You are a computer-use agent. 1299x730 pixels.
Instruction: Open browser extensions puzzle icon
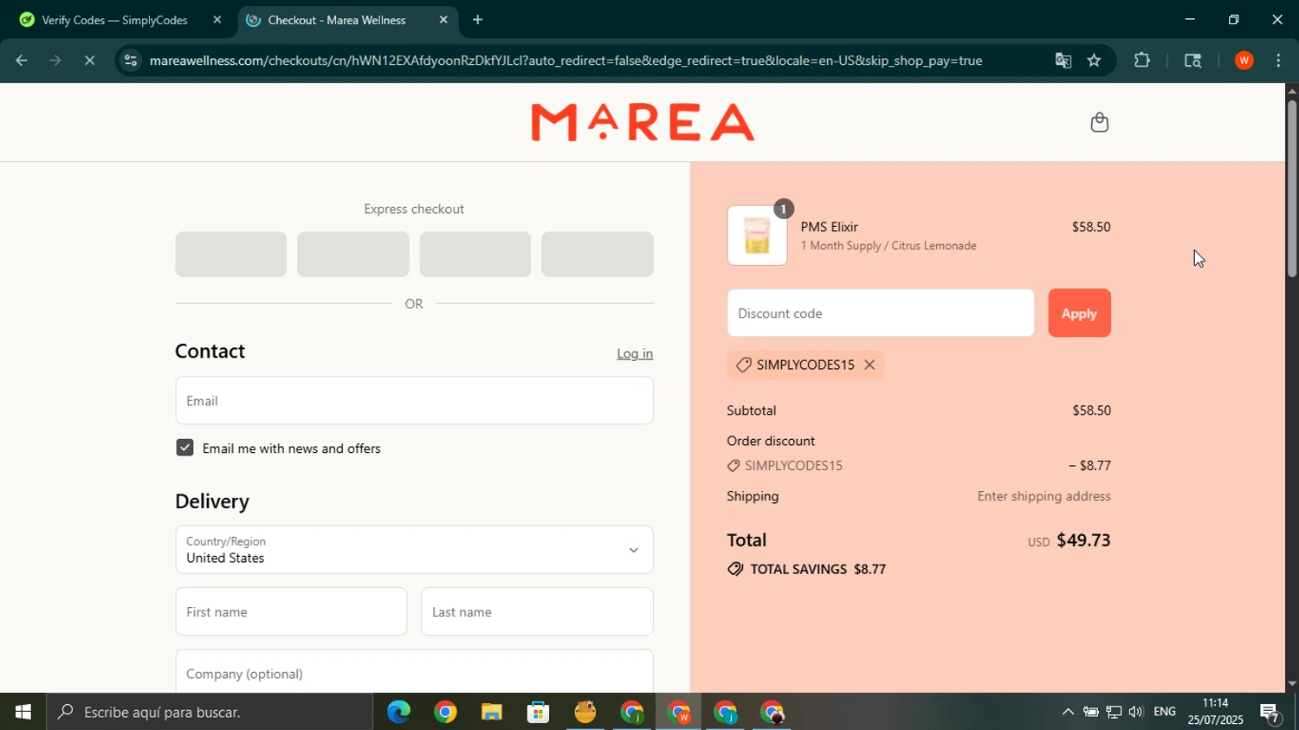click(1142, 61)
